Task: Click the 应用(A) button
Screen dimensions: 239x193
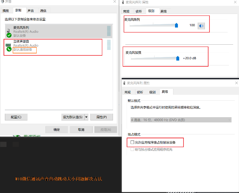Action: click(106, 130)
